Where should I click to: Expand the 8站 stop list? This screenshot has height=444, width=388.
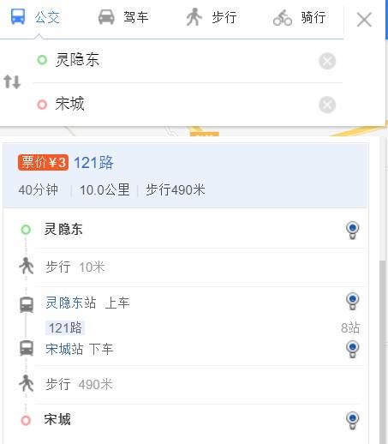[x=350, y=327]
